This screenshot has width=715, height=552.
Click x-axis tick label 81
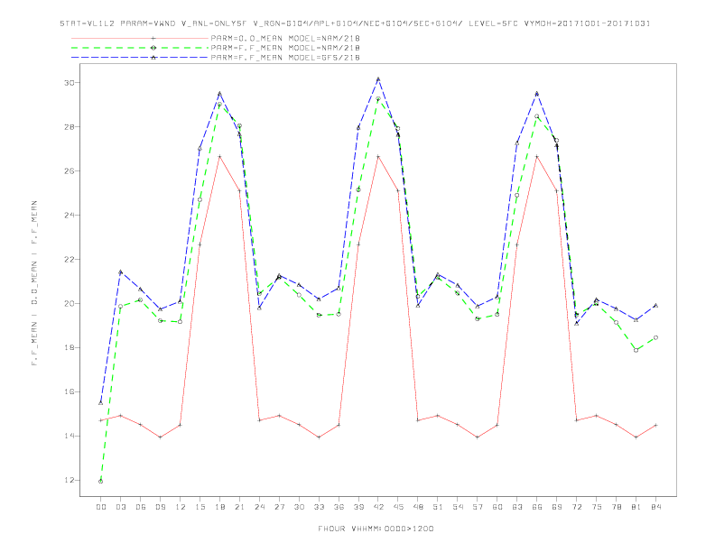pos(636,507)
